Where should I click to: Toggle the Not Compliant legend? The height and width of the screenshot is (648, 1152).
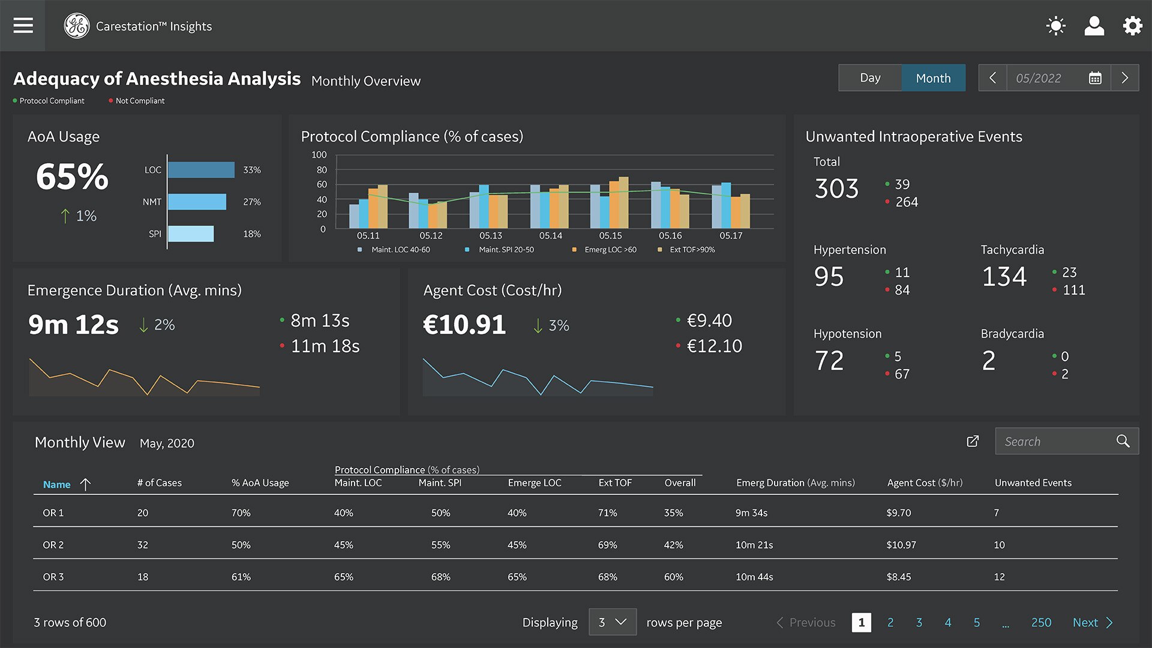[137, 100]
